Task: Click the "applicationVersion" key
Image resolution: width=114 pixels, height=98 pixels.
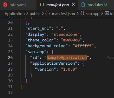Action: point(54,63)
